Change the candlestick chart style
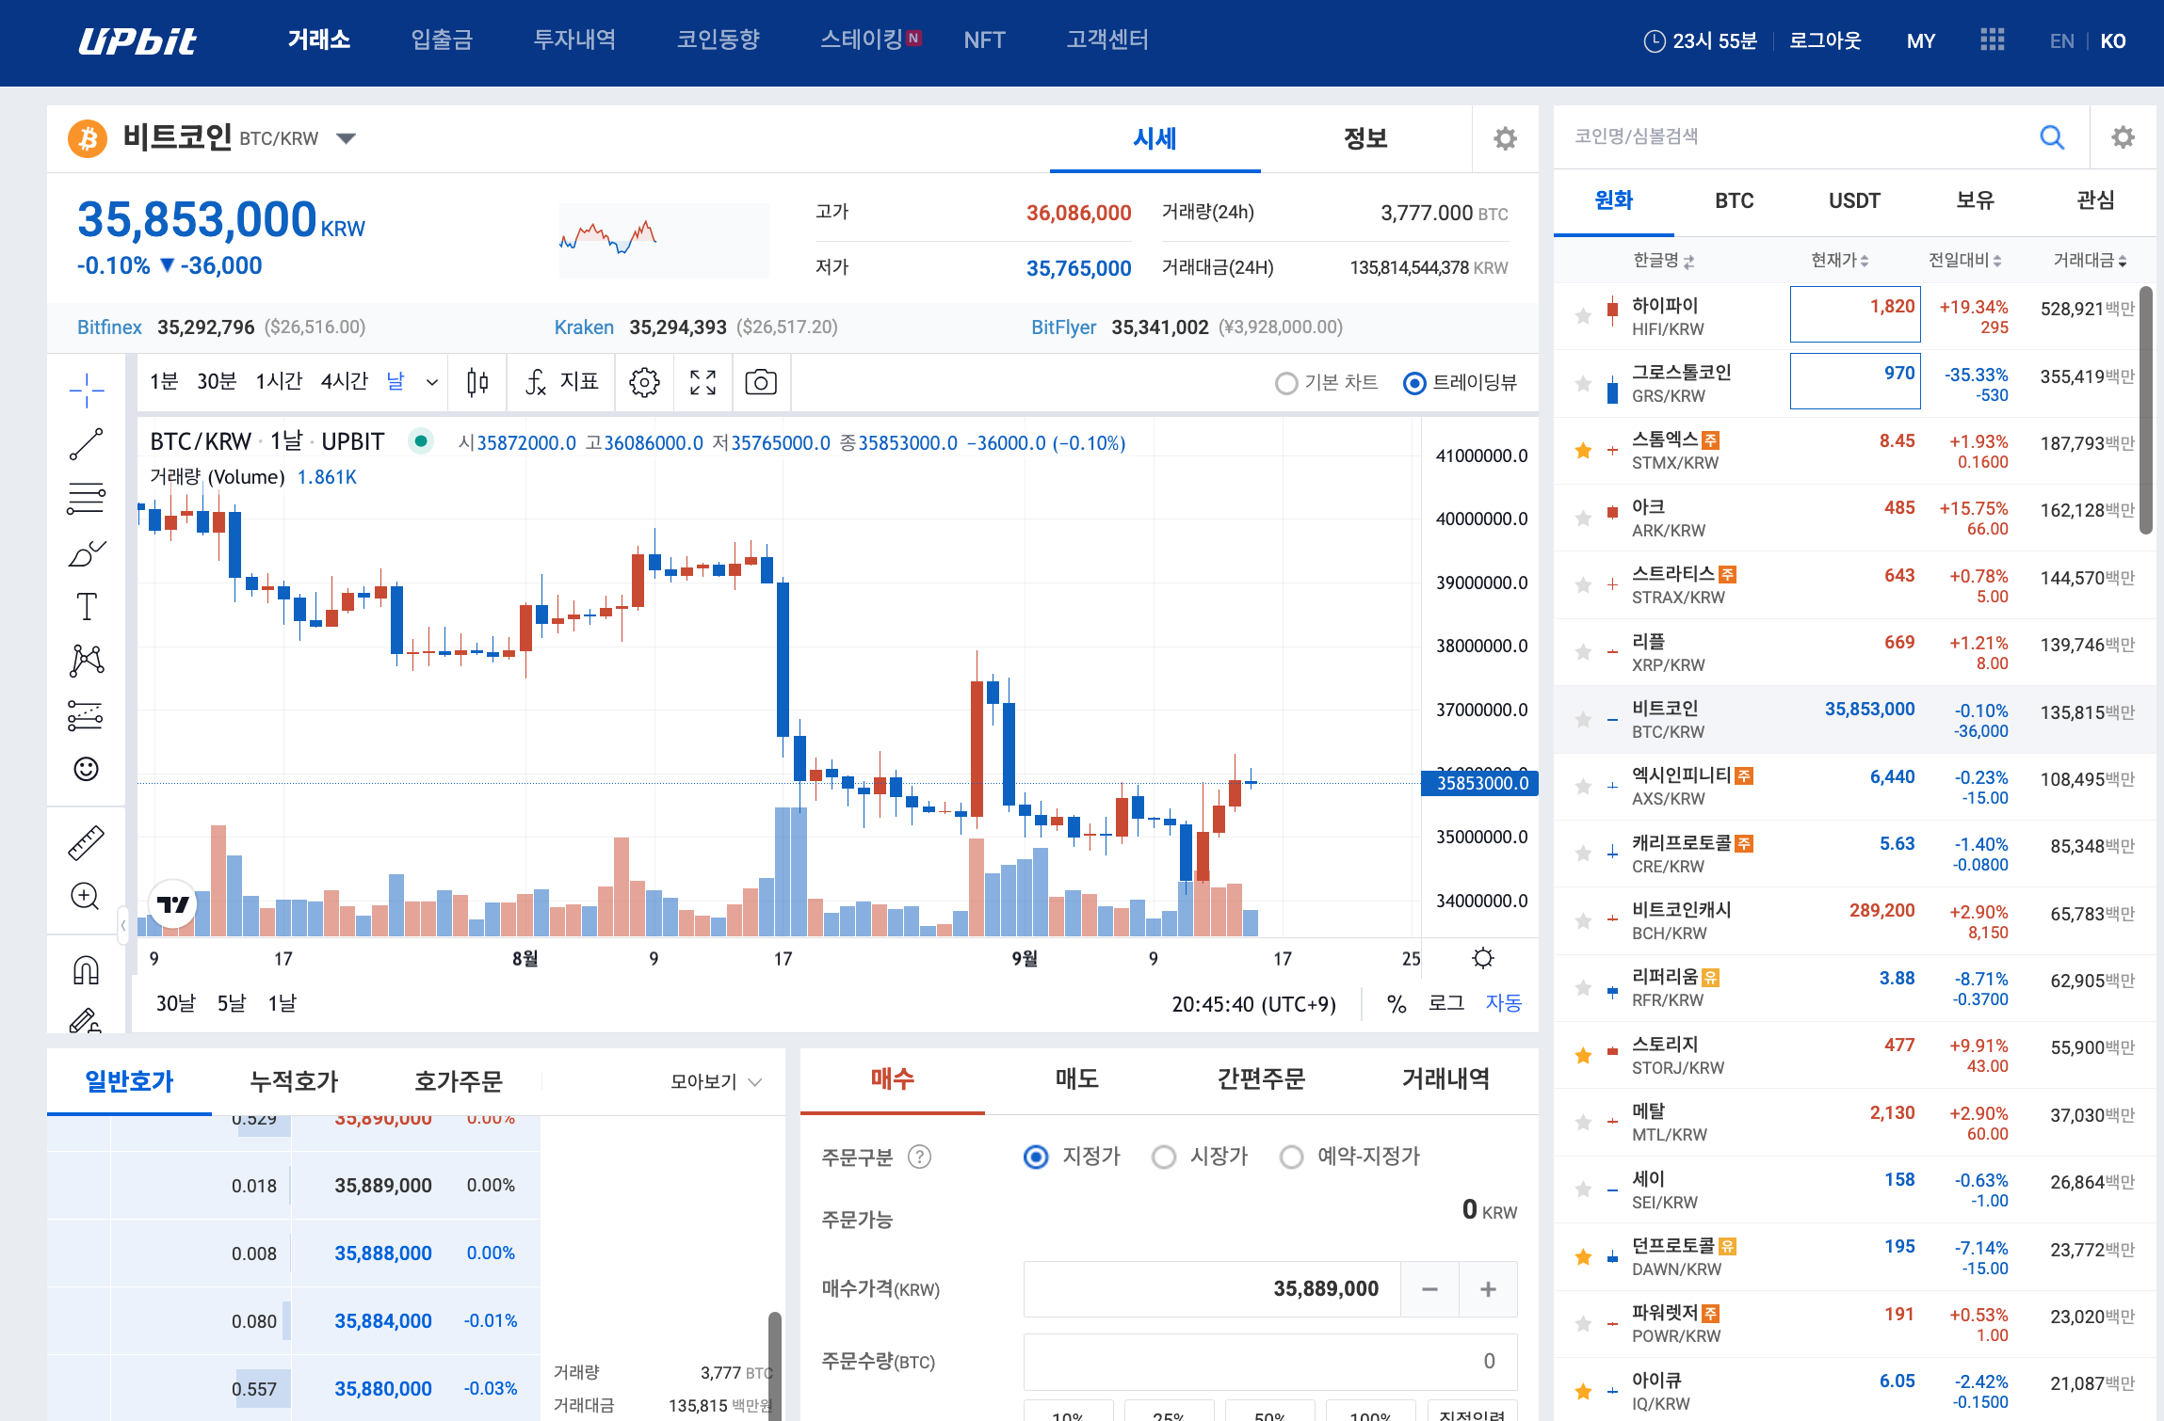Image resolution: width=2164 pixels, height=1421 pixels. [477, 382]
